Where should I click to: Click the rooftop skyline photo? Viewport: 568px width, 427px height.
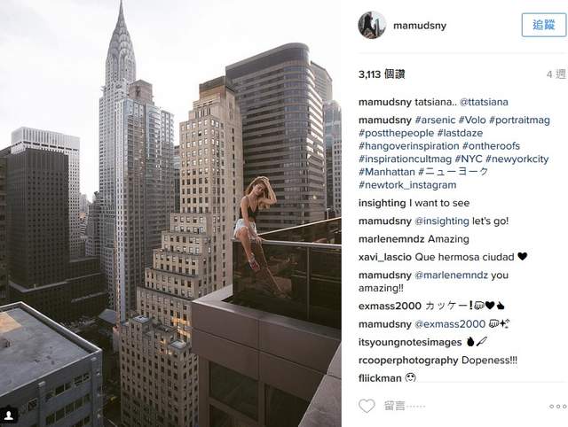tap(170, 213)
